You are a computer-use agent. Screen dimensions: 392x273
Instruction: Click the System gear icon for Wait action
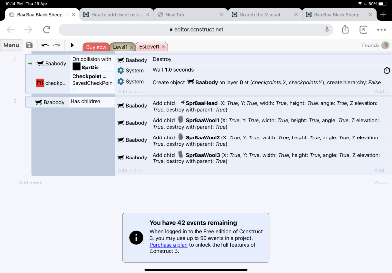click(x=121, y=70)
